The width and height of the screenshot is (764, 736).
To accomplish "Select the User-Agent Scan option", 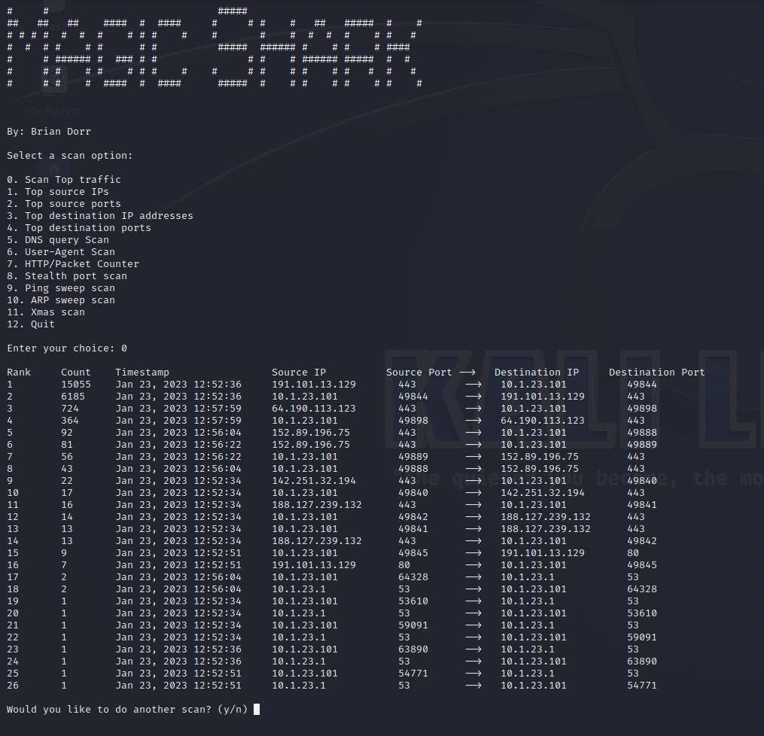I will click(x=60, y=251).
